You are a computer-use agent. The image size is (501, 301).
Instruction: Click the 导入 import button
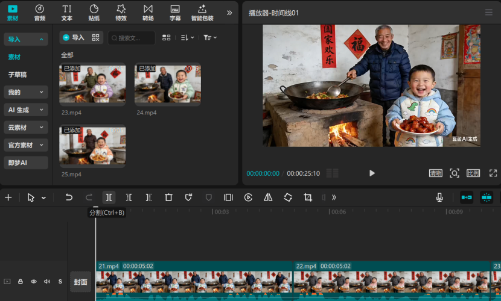click(73, 37)
